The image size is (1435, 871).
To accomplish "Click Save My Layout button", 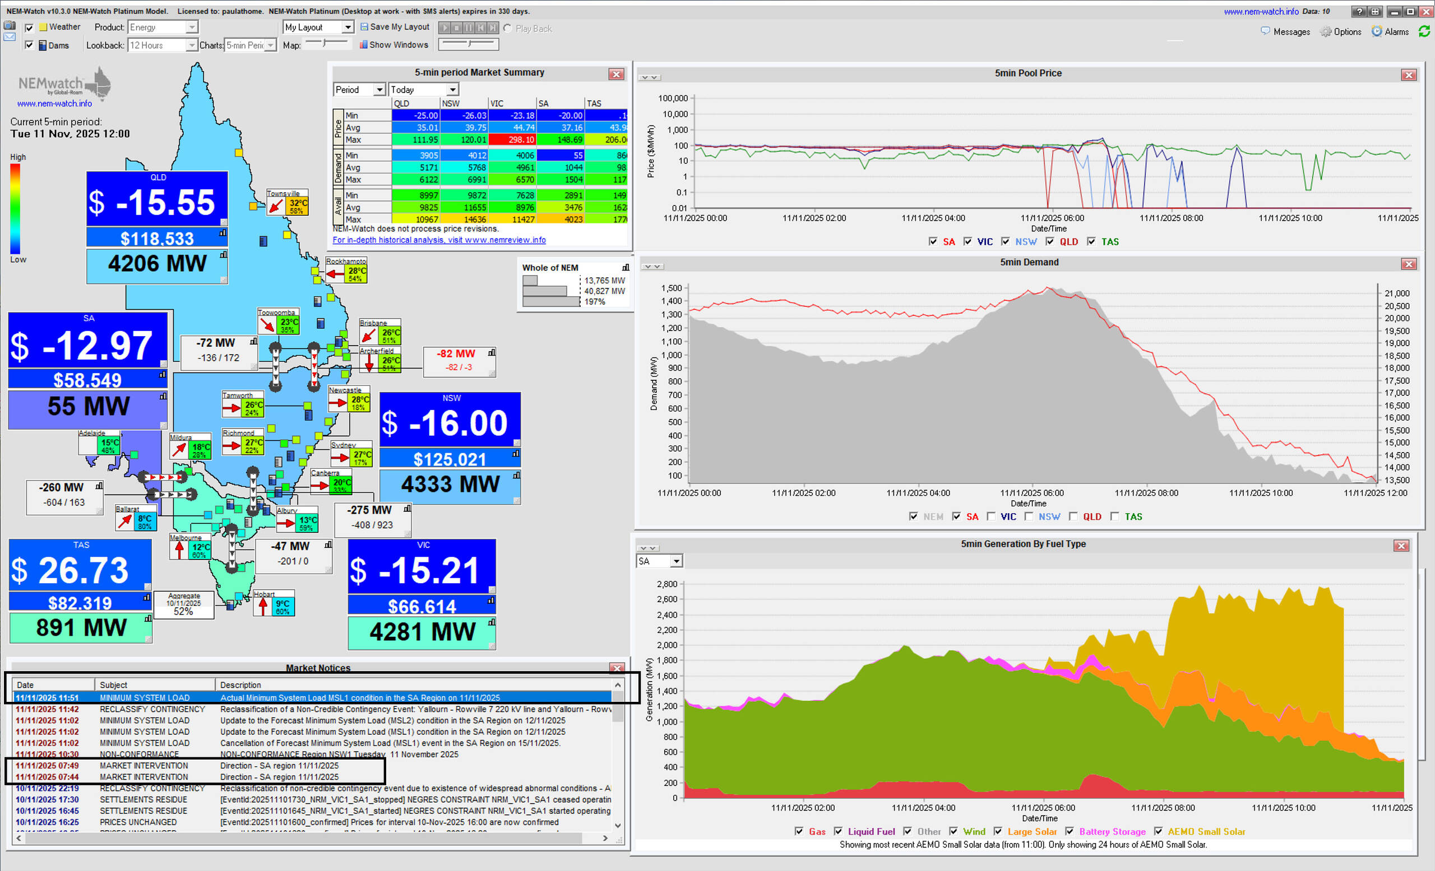I will tap(395, 27).
